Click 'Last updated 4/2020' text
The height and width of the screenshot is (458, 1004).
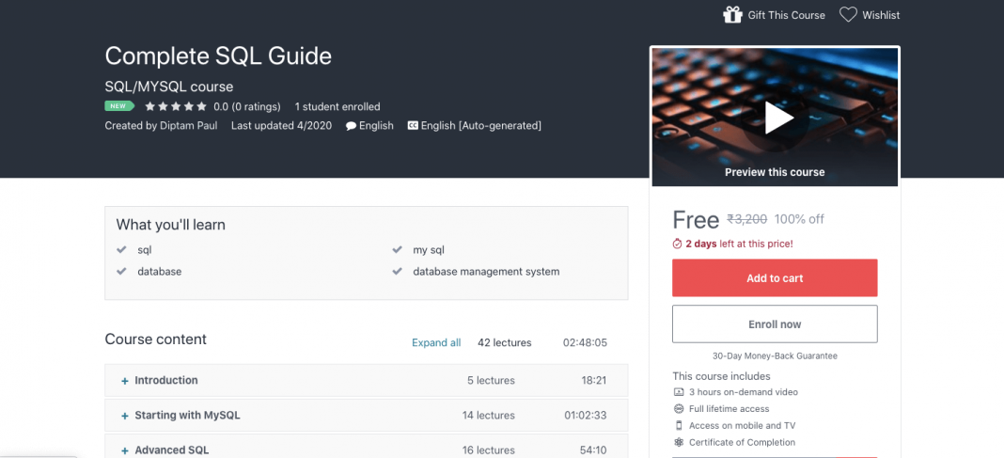coord(282,125)
